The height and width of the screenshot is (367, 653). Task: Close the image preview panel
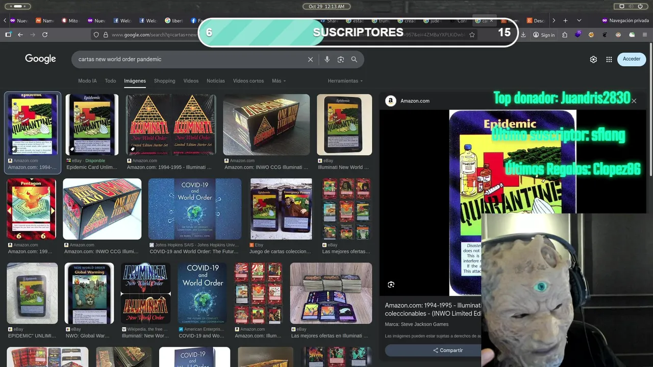click(x=634, y=101)
